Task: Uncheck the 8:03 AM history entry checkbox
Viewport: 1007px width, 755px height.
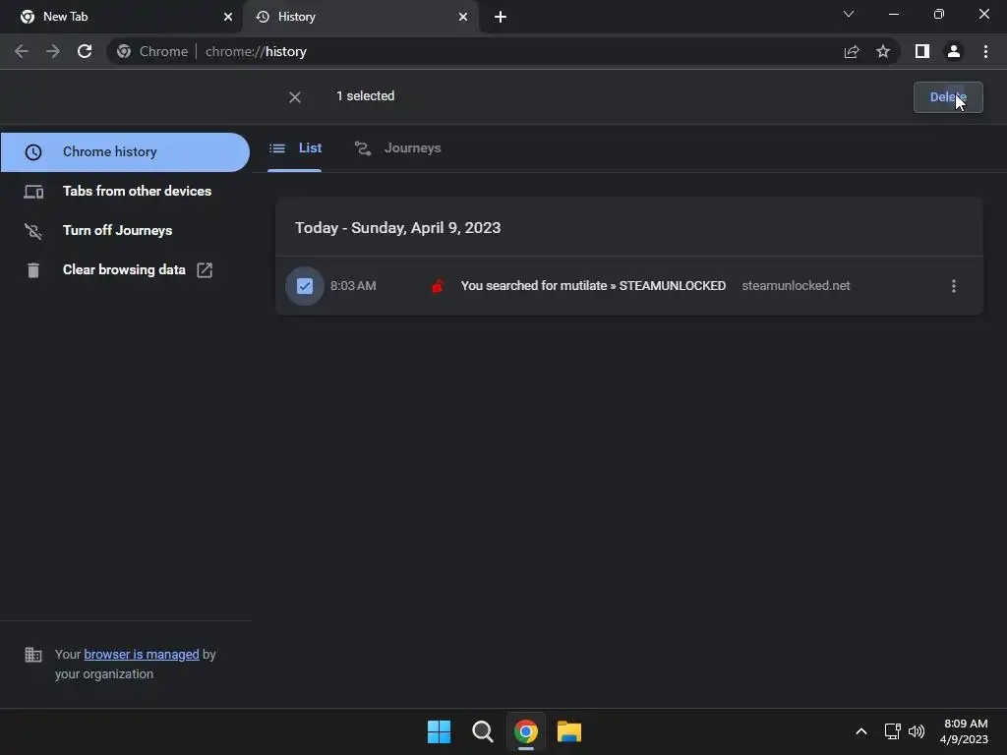Action: [305, 286]
